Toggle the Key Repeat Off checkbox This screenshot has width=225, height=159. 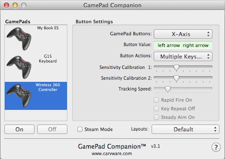(156, 108)
